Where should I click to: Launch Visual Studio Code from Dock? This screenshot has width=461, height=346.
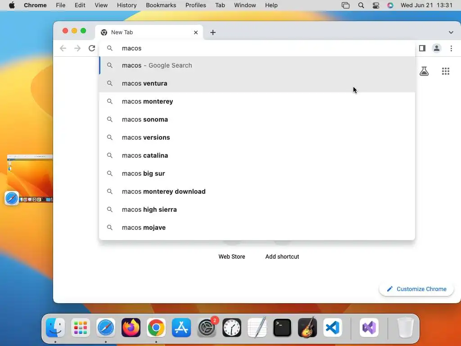(x=333, y=328)
